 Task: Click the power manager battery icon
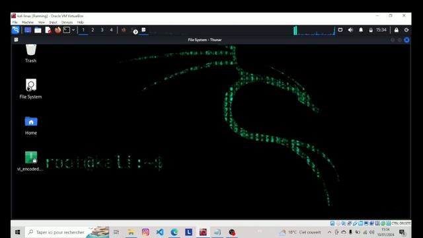[x=371, y=30]
